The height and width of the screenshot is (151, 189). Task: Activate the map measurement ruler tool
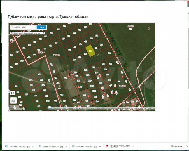click(12, 93)
